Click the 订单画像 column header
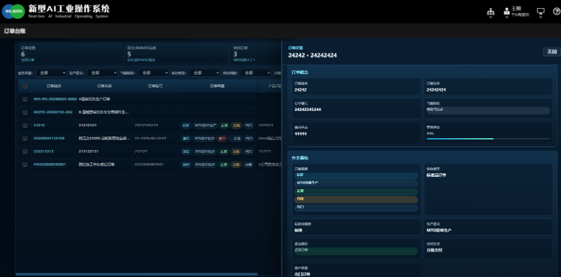The image size is (561, 277). (217, 86)
